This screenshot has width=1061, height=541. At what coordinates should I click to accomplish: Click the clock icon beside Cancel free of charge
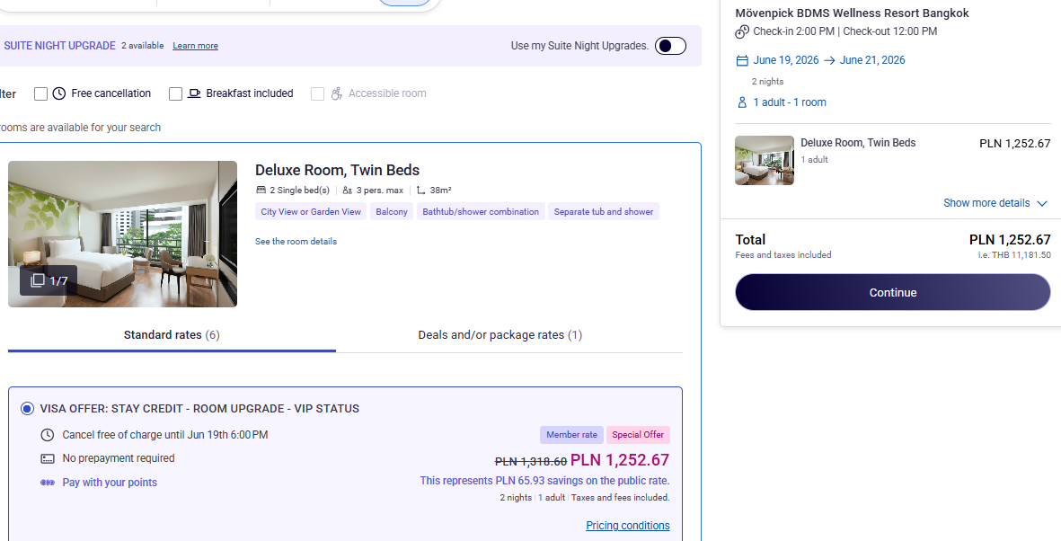[48, 435]
